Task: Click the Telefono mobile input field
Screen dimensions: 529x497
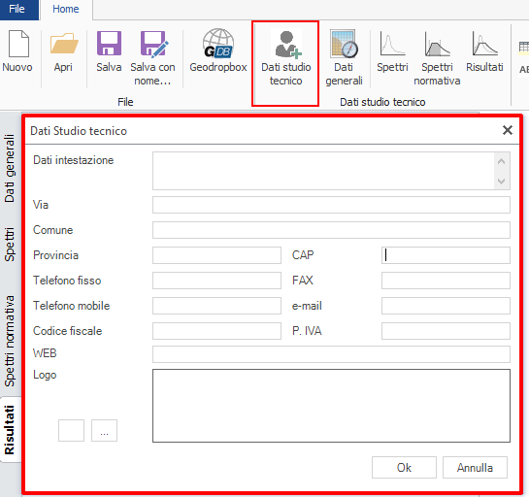Action: [x=216, y=306]
